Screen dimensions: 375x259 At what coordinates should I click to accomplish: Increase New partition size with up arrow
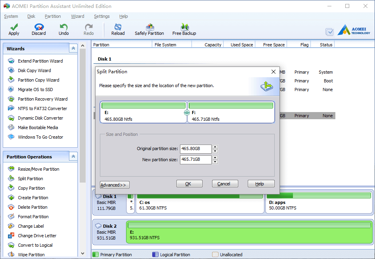coord(215,158)
